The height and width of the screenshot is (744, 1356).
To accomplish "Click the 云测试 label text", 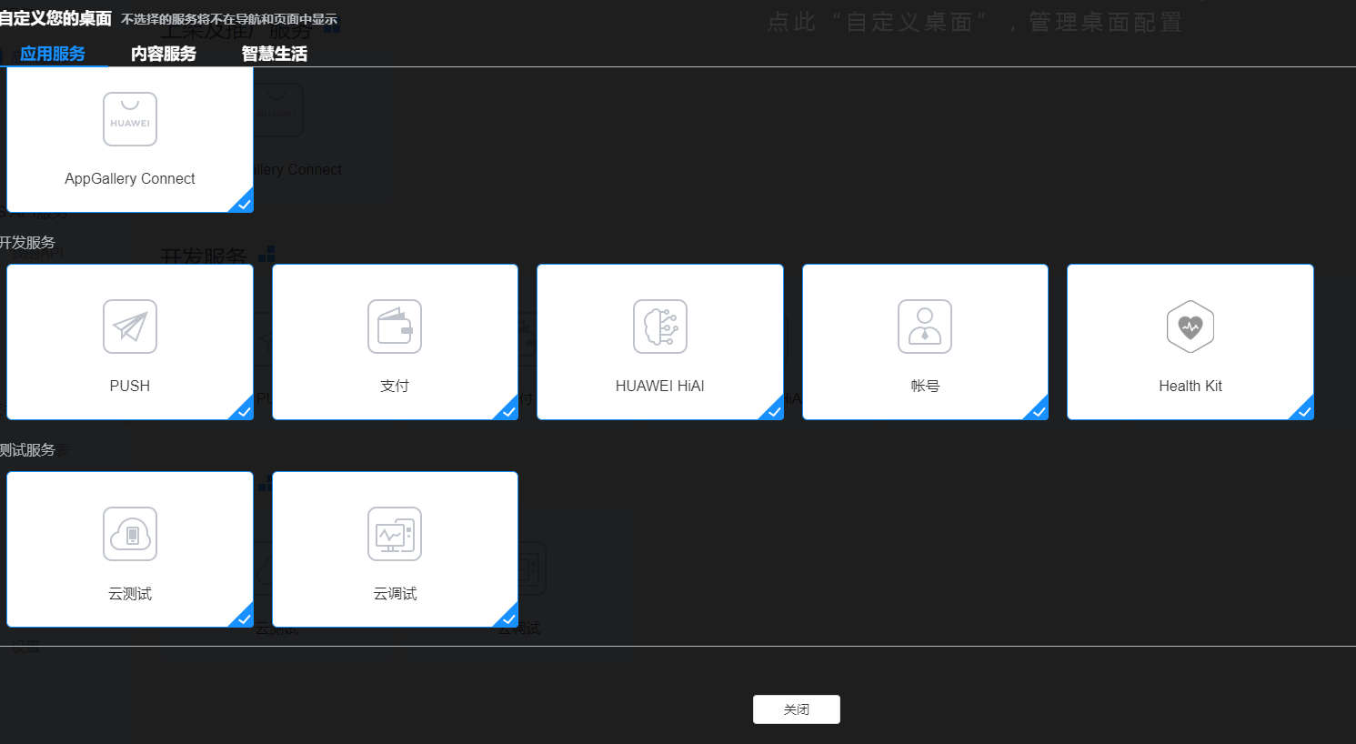I will (x=130, y=593).
